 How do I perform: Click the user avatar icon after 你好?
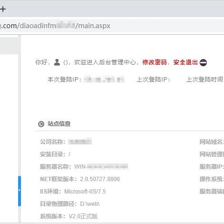(x=57, y=62)
